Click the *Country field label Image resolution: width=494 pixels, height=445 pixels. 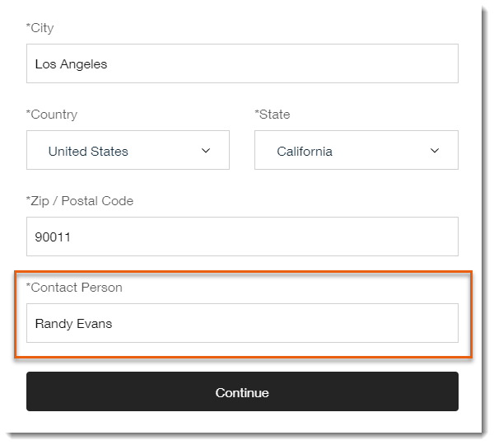(52, 115)
